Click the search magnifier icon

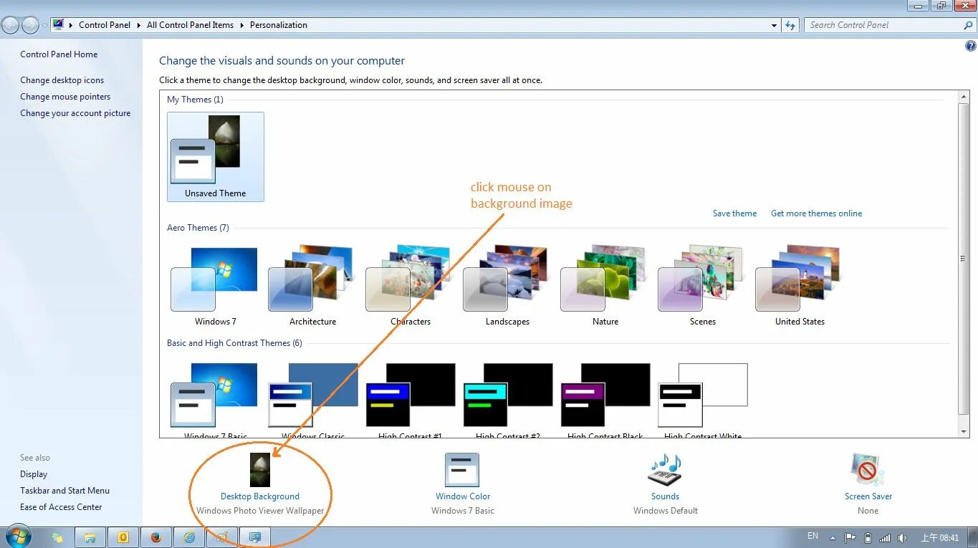969,25
